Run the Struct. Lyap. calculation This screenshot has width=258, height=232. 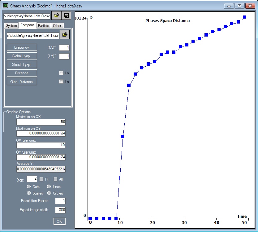[22, 64]
